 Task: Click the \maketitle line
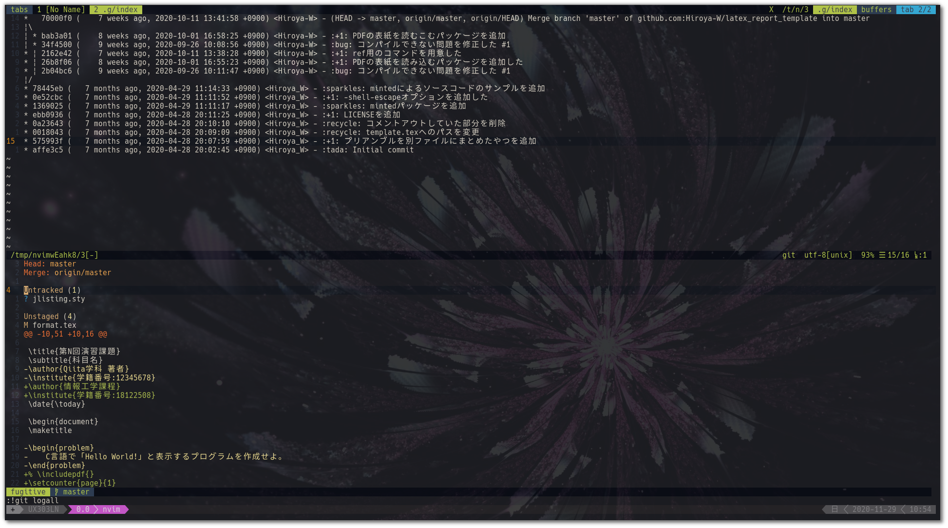(x=50, y=431)
